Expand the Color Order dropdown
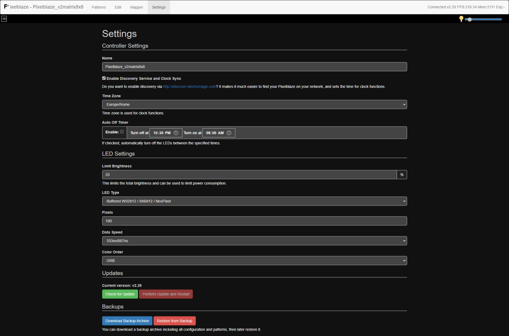 [x=255, y=260]
